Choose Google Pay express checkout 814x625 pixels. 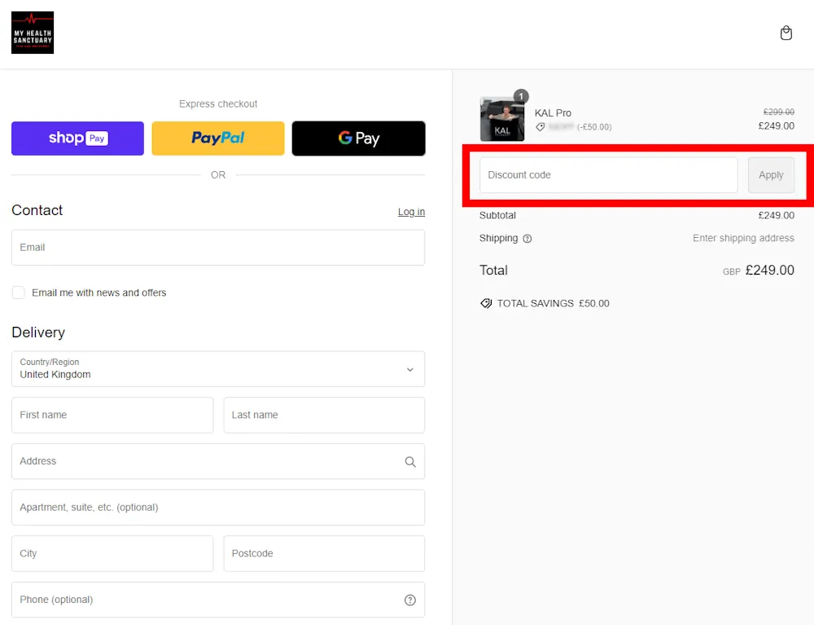tap(359, 139)
